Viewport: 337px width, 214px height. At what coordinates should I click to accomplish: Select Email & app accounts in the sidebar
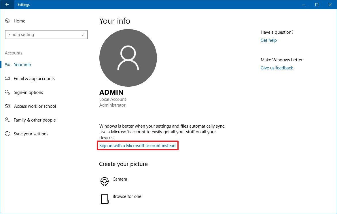pyautogui.click(x=34, y=78)
